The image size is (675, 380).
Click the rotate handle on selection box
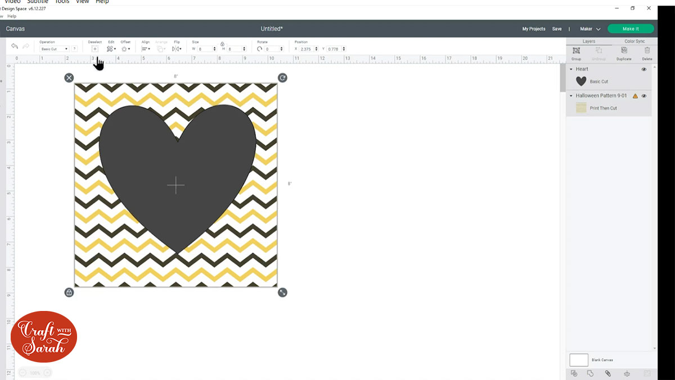point(282,77)
